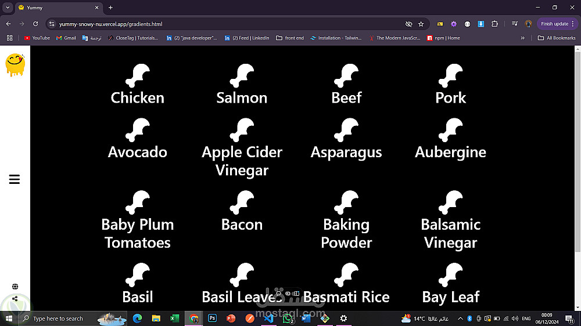Screen dimensions: 581x326
Task: Click the Asparagus ingredient drumstick icon
Action: (346, 130)
